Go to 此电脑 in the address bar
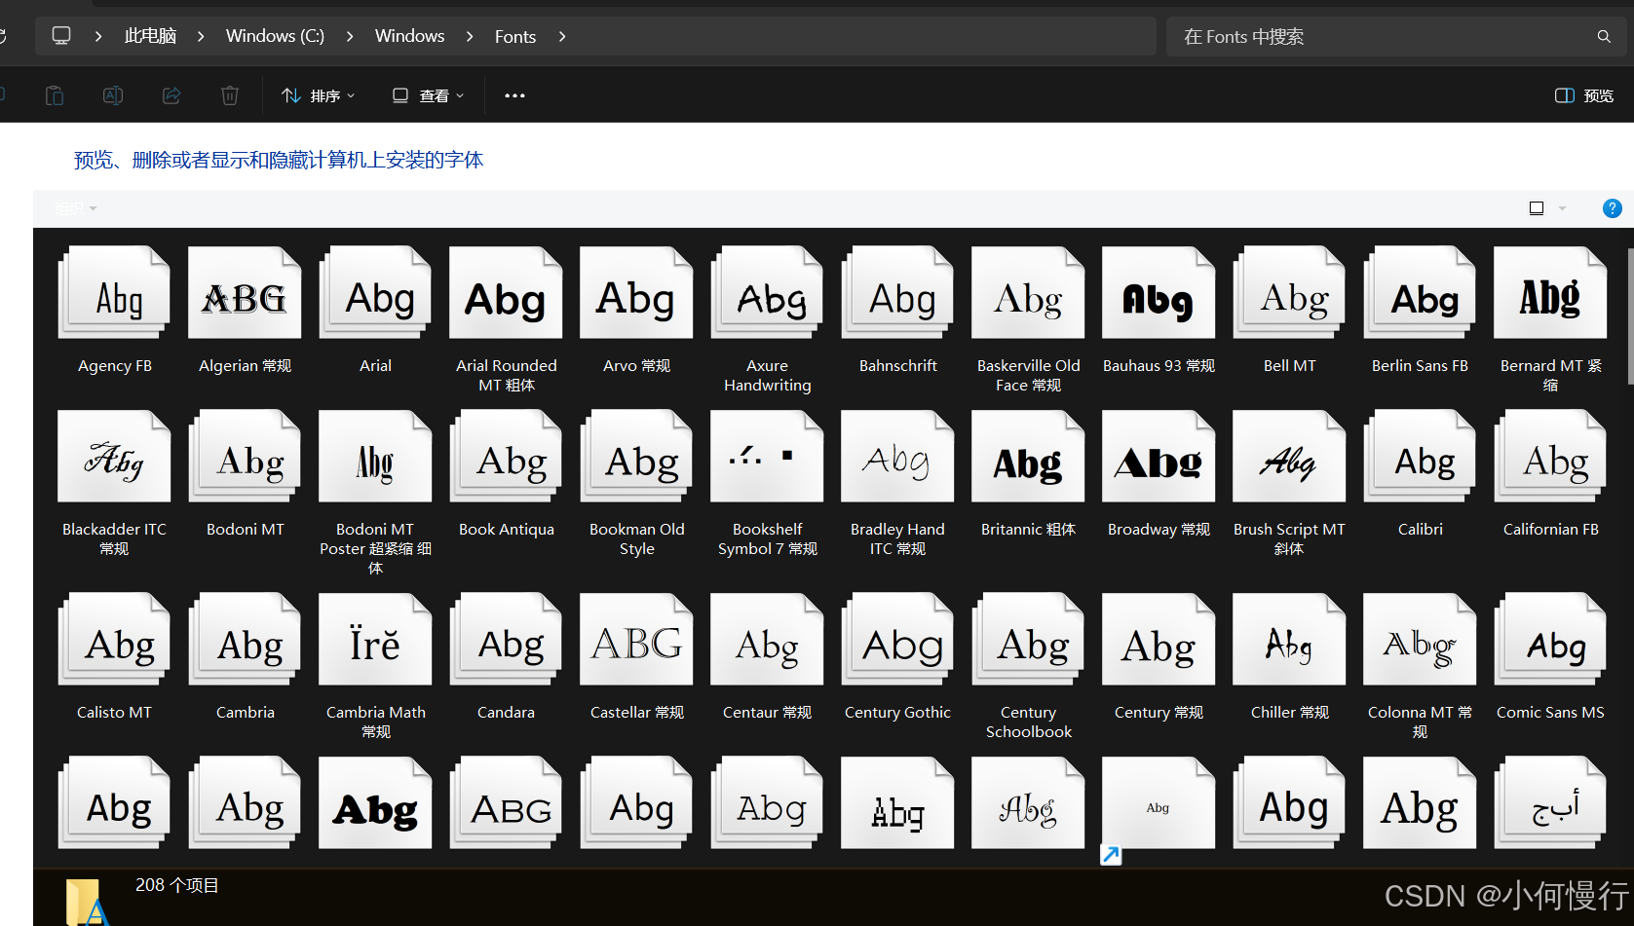The width and height of the screenshot is (1634, 926). (150, 36)
